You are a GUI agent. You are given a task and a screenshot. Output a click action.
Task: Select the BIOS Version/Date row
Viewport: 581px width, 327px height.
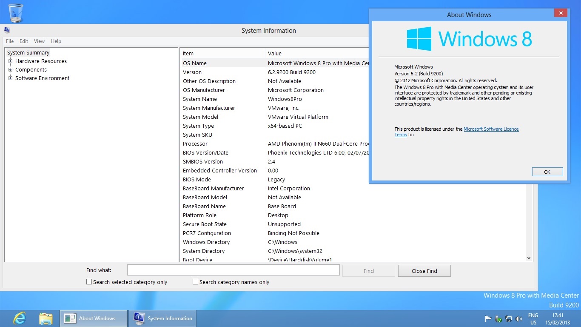[x=274, y=152]
